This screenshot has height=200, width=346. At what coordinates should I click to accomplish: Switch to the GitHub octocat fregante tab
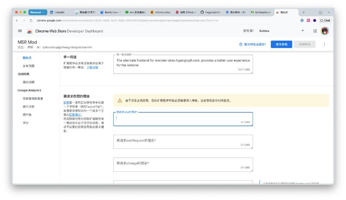[x=211, y=13]
